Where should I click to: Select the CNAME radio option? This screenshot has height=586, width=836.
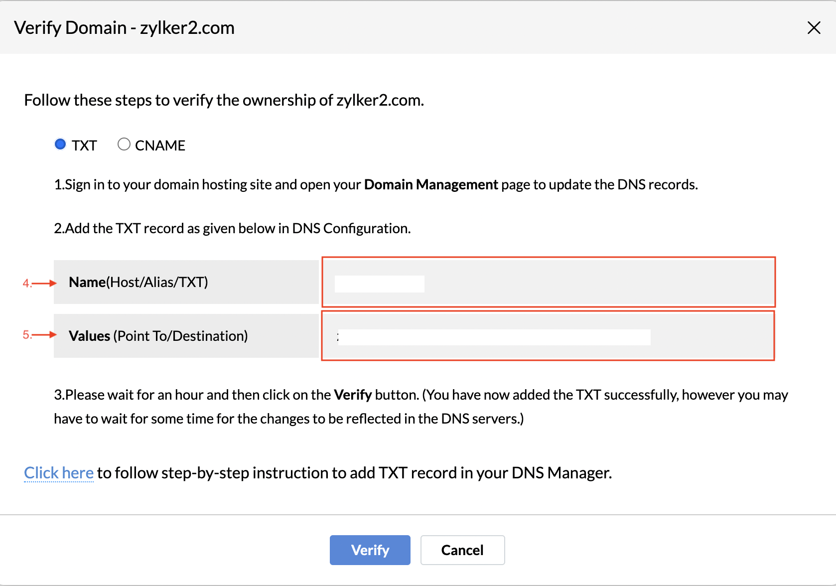124,145
